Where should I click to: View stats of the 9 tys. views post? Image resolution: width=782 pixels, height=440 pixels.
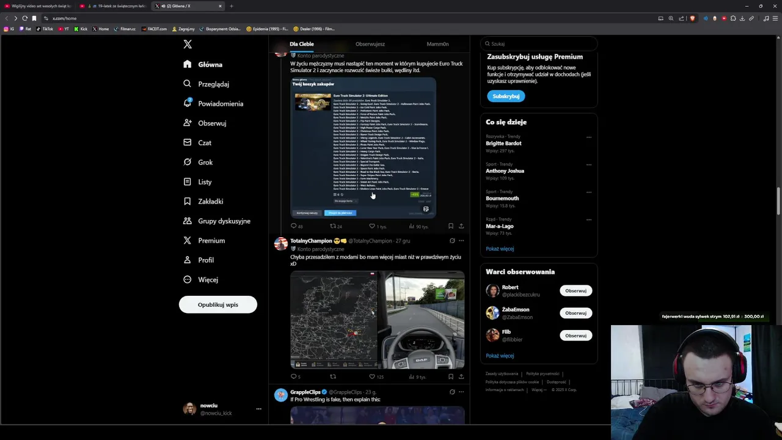coord(417,377)
